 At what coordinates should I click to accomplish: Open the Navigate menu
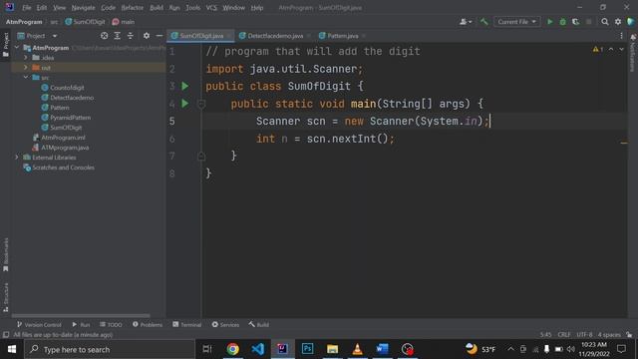(x=83, y=8)
